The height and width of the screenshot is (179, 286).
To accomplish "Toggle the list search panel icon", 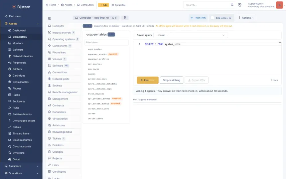I will (49, 18).
